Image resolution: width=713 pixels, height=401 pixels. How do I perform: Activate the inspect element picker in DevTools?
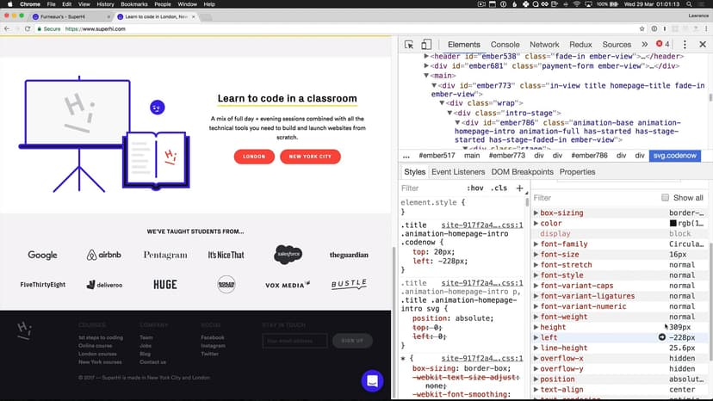[x=409, y=45]
